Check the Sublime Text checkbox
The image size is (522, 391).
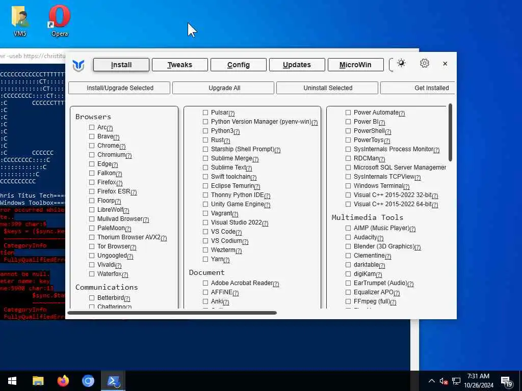point(205,167)
